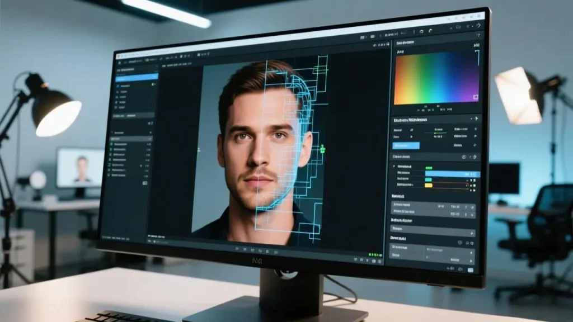Click the small box icon below the left panel list
The height and width of the screenshot is (322, 573).
coord(145,183)
